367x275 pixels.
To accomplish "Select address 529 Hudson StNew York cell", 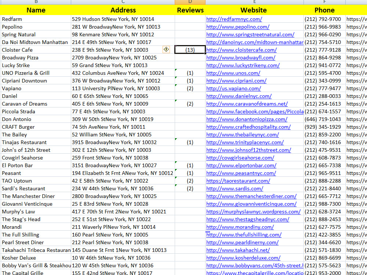I will coord(123,19).
